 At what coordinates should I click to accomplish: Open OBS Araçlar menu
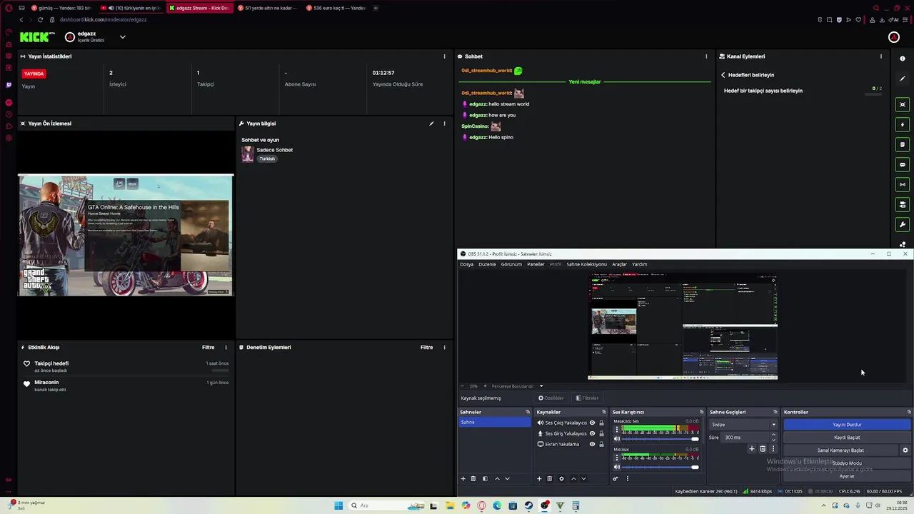point(619,264)
